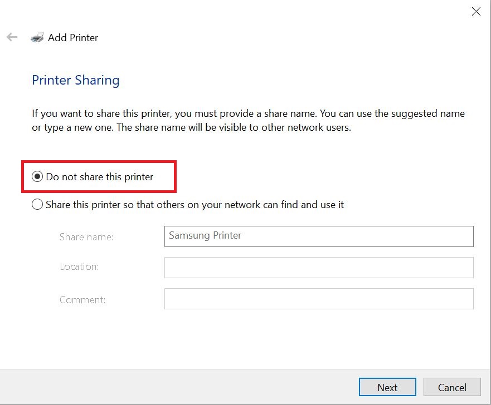Click the Add Printer title text
Viewport: 491px width, 405px height.
tap(73, 38)
